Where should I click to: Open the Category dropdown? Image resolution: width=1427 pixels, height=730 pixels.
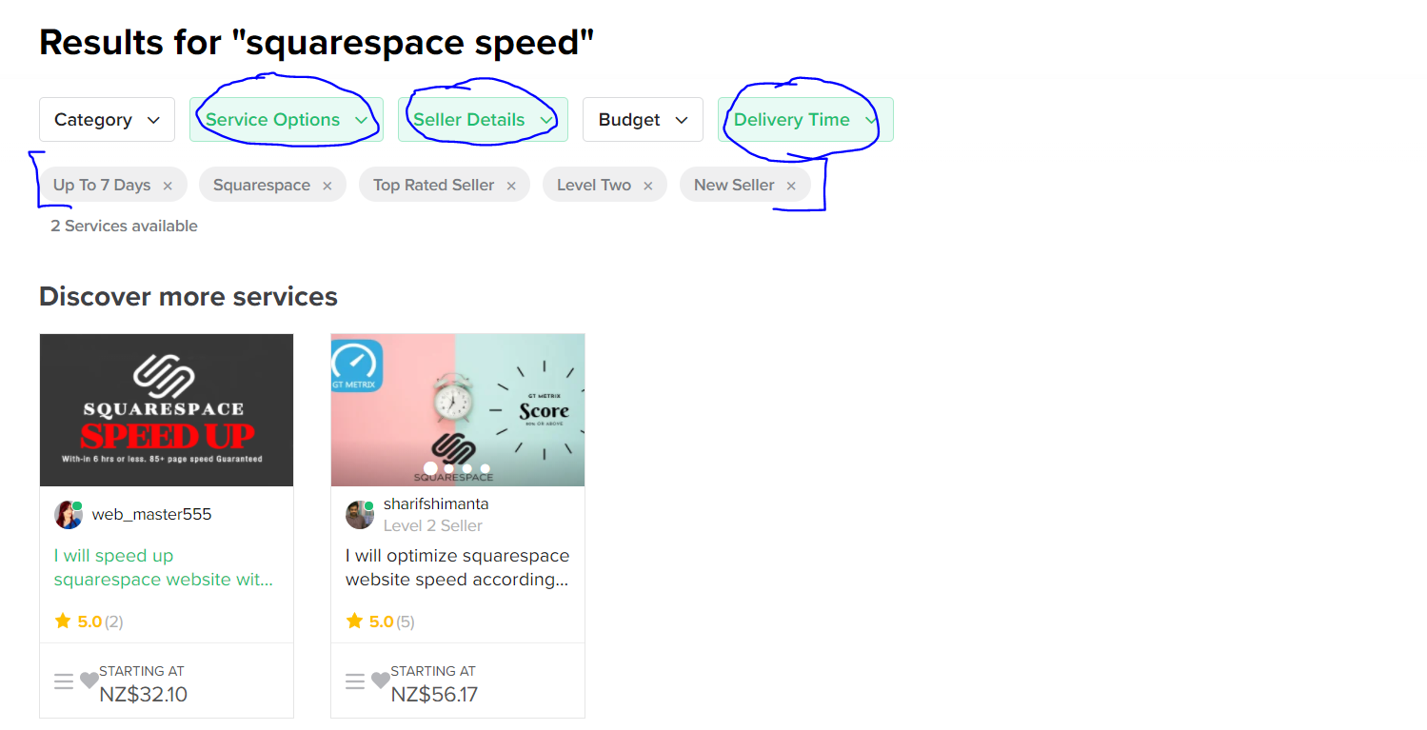point(107,120)
